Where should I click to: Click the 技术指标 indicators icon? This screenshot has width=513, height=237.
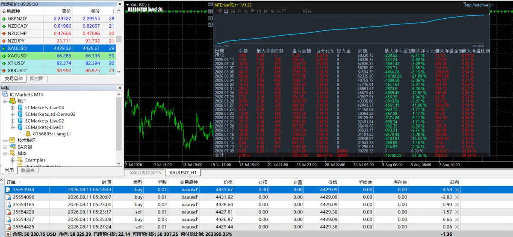13,140
